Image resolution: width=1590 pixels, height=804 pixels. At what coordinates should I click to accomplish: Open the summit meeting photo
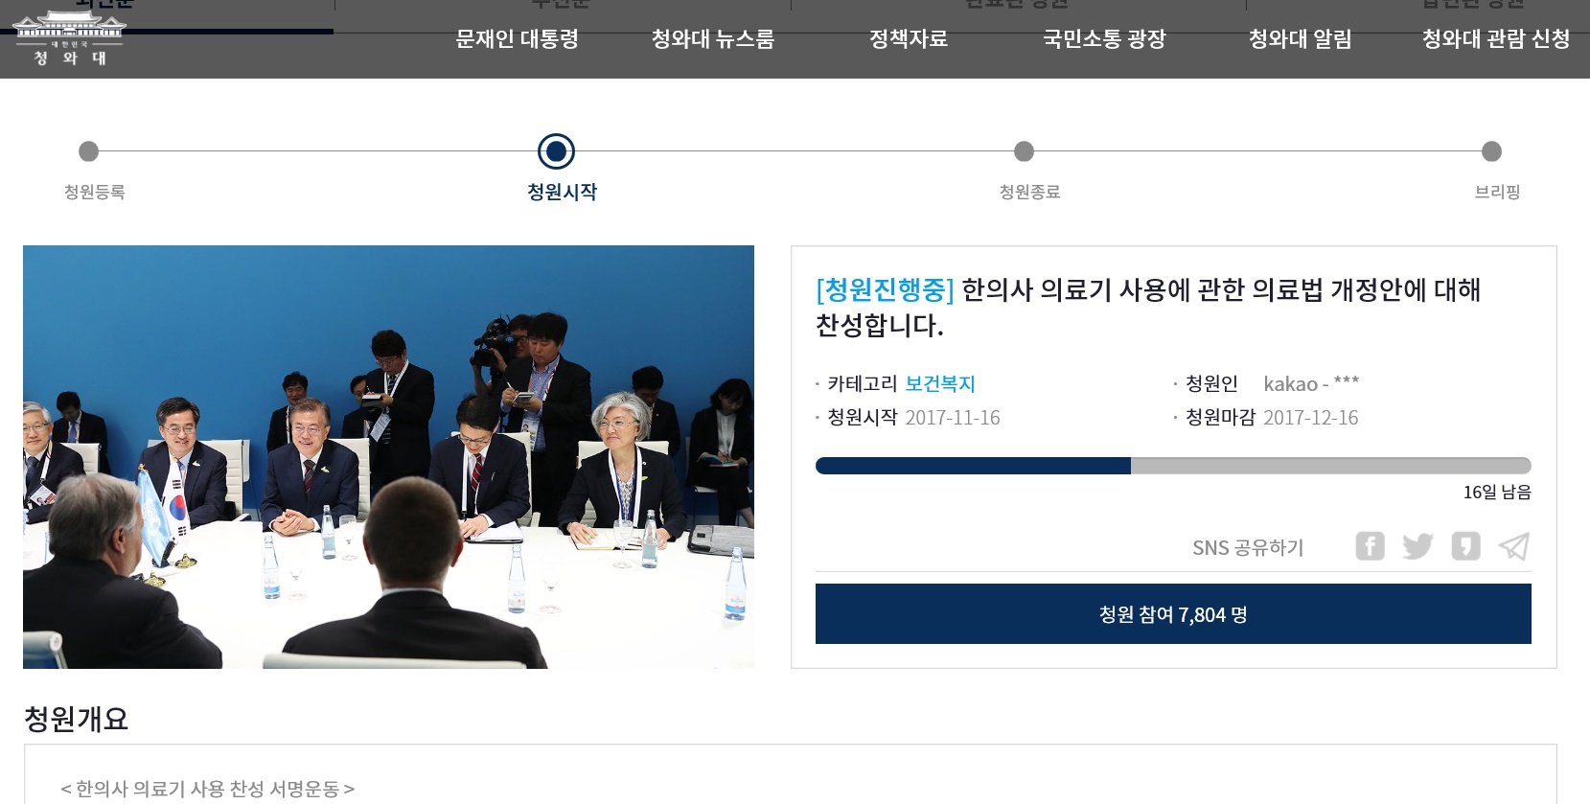tap(388, 457)
